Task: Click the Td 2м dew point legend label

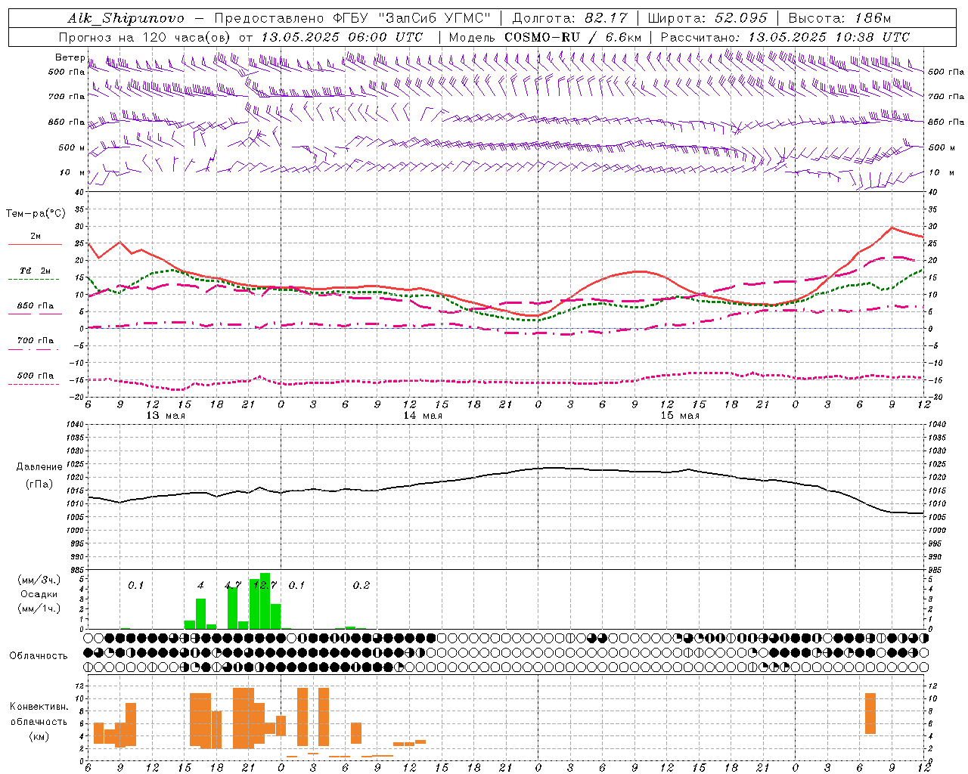Action: pos(35,270)
